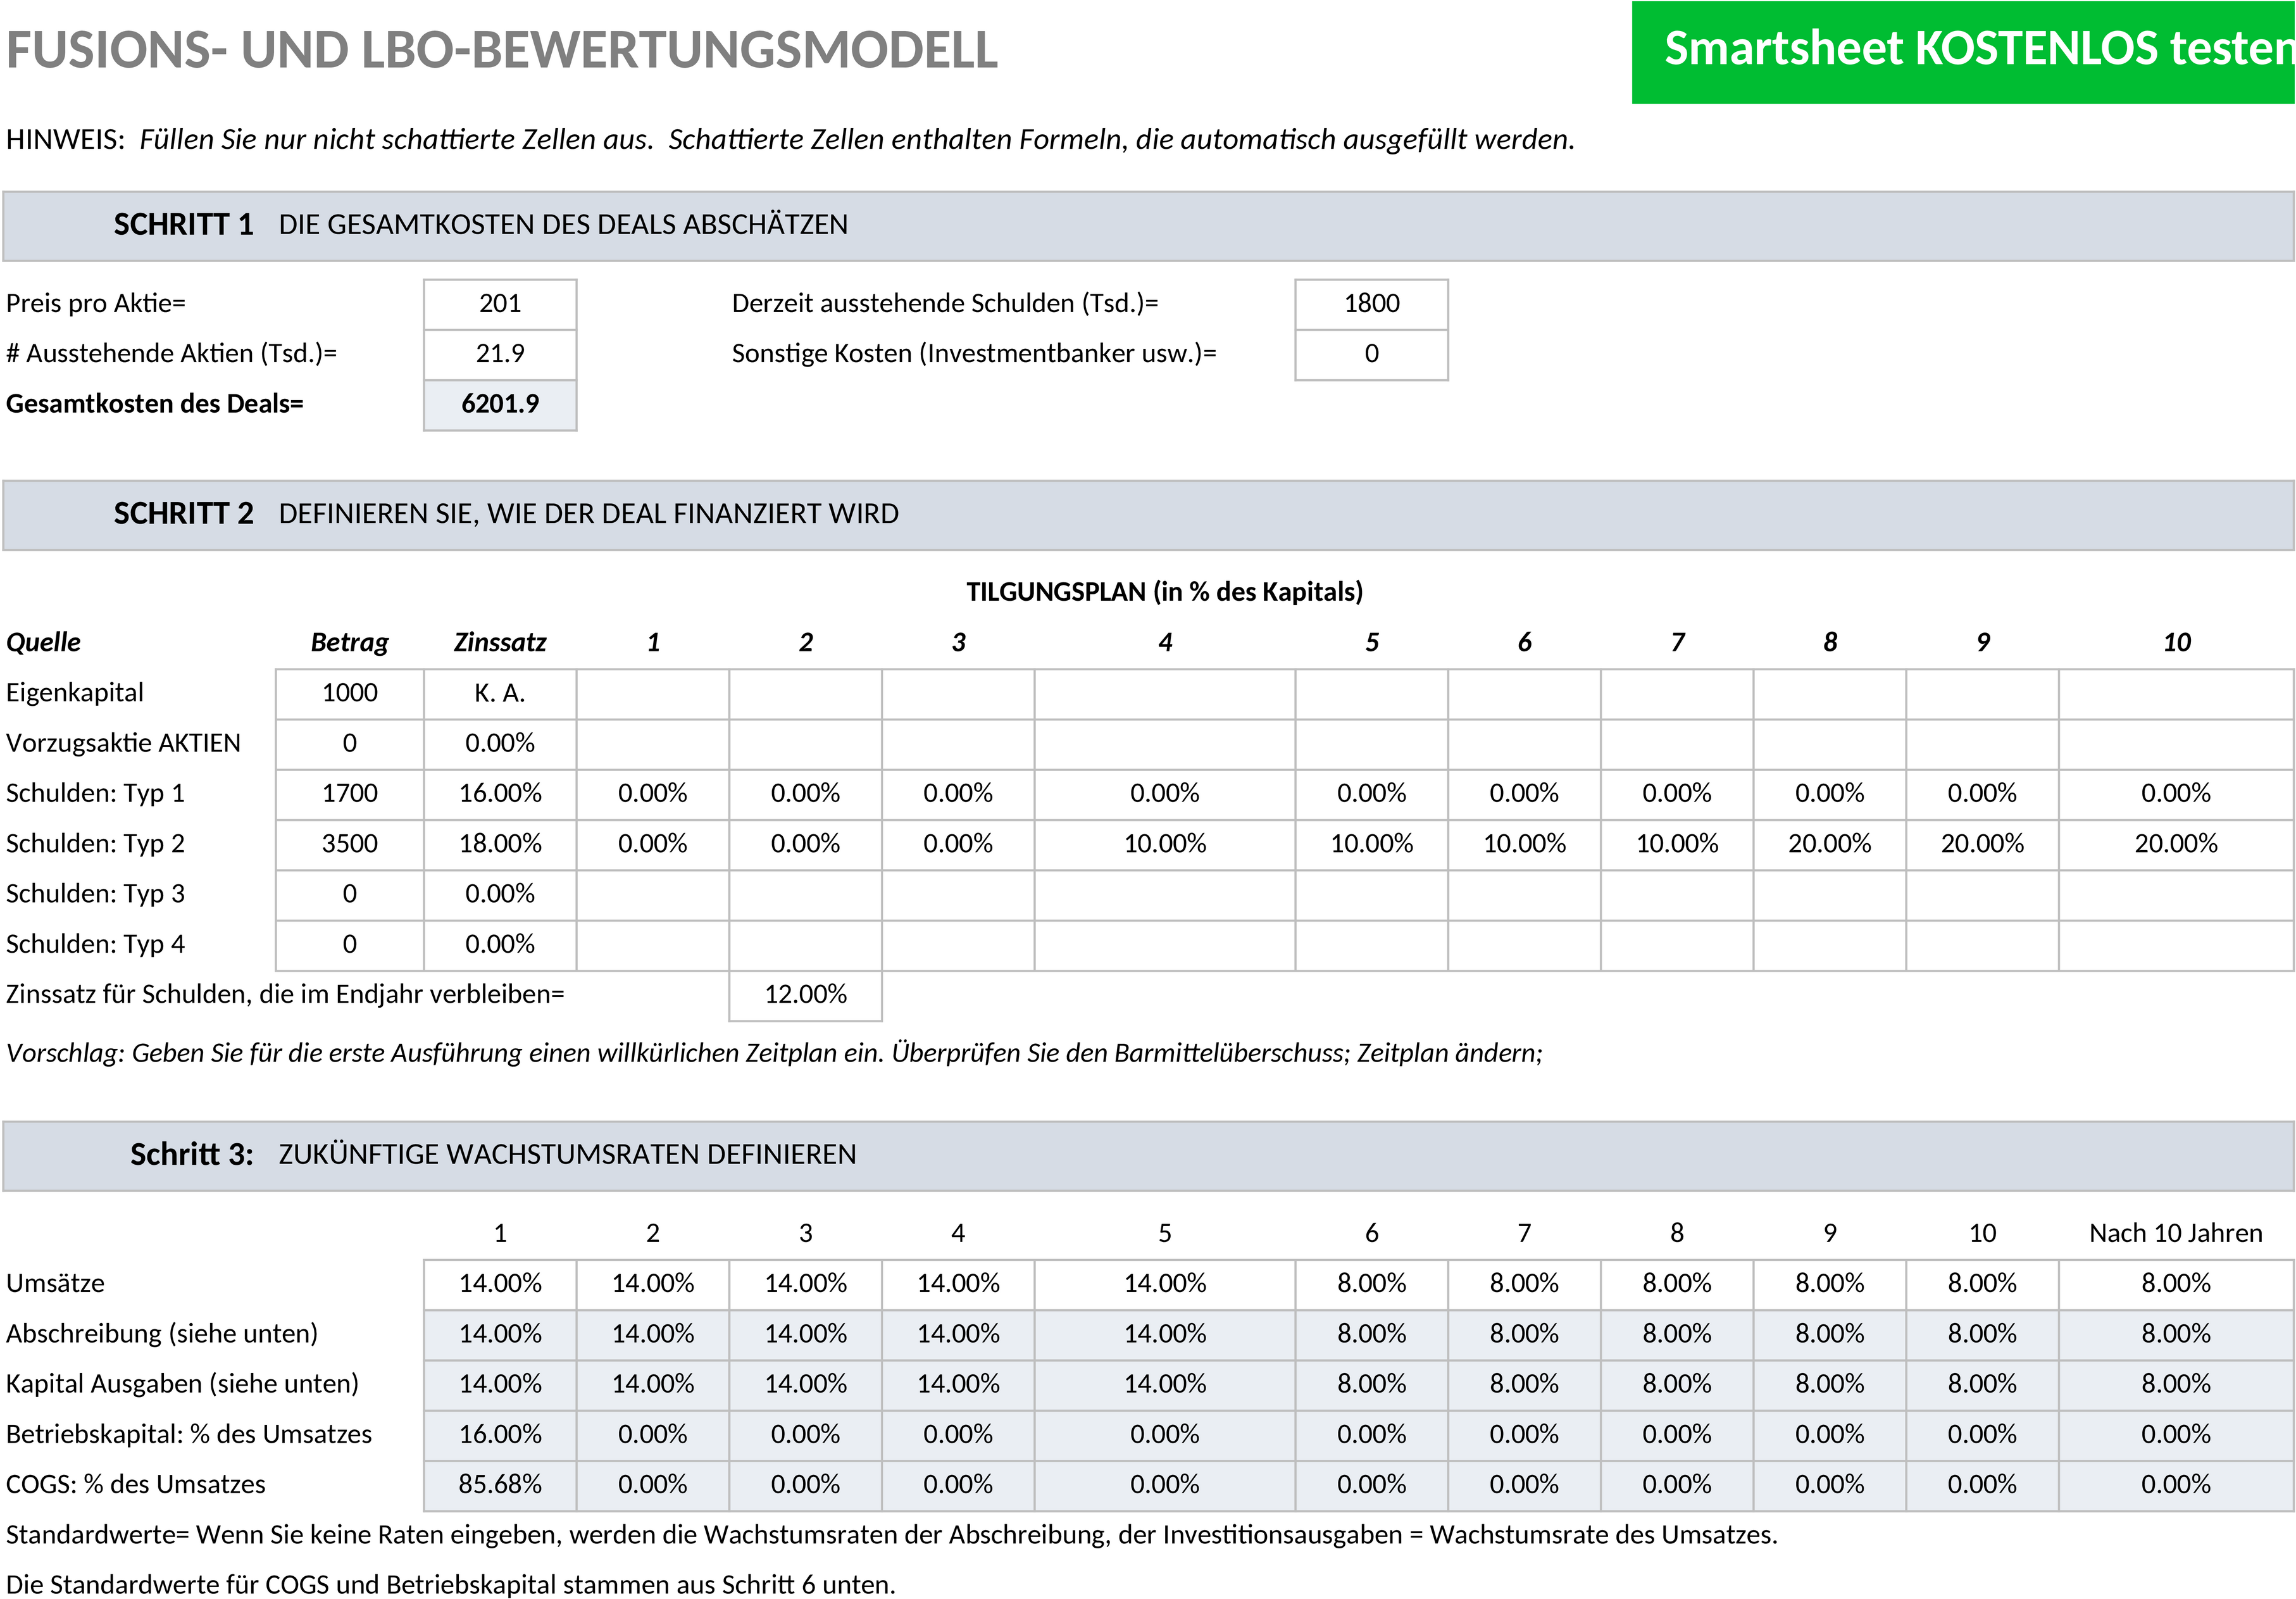Viewport: 2296px width, 1599px height.
Task: Select Schulden Typ 2 year 10 cell 20.00%
Action: 2176,844
